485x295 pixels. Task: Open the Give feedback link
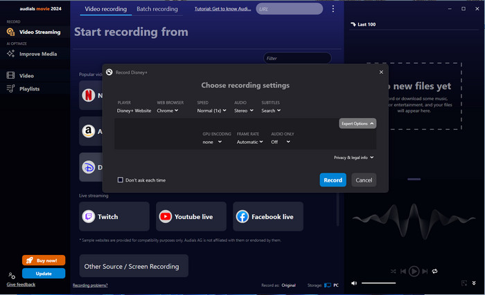(21, 285)
